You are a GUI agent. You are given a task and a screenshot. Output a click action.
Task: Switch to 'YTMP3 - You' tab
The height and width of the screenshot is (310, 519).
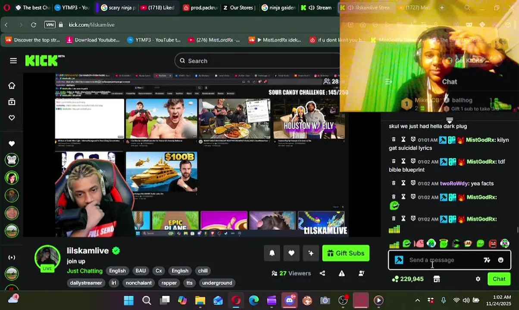pos(72,7)
